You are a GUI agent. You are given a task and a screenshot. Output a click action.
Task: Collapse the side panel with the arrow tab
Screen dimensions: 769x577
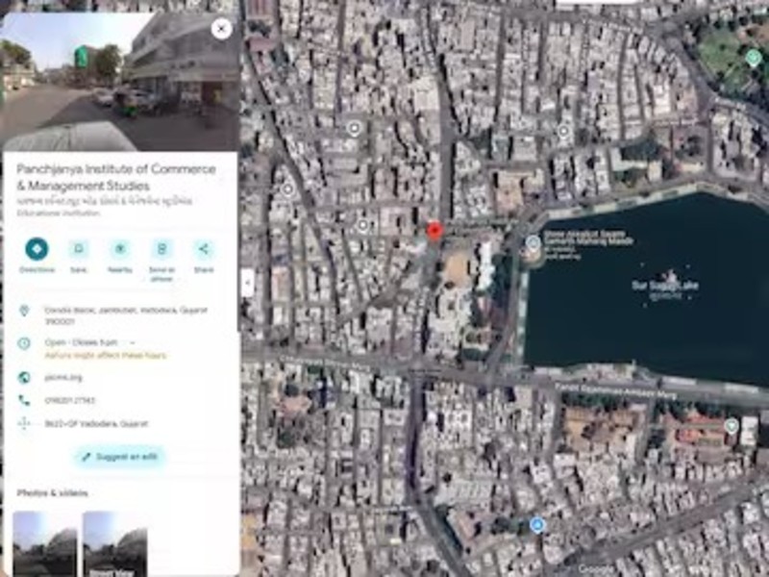pos(248,283)
